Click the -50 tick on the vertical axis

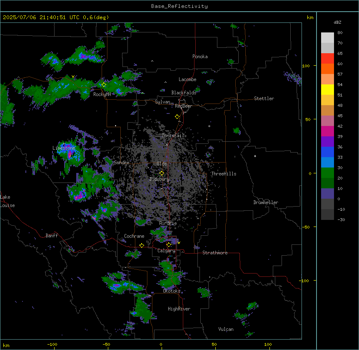pos(306,227)
